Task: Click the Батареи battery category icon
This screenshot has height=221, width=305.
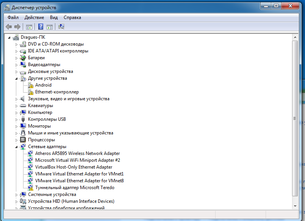Action: coord(23,58)
